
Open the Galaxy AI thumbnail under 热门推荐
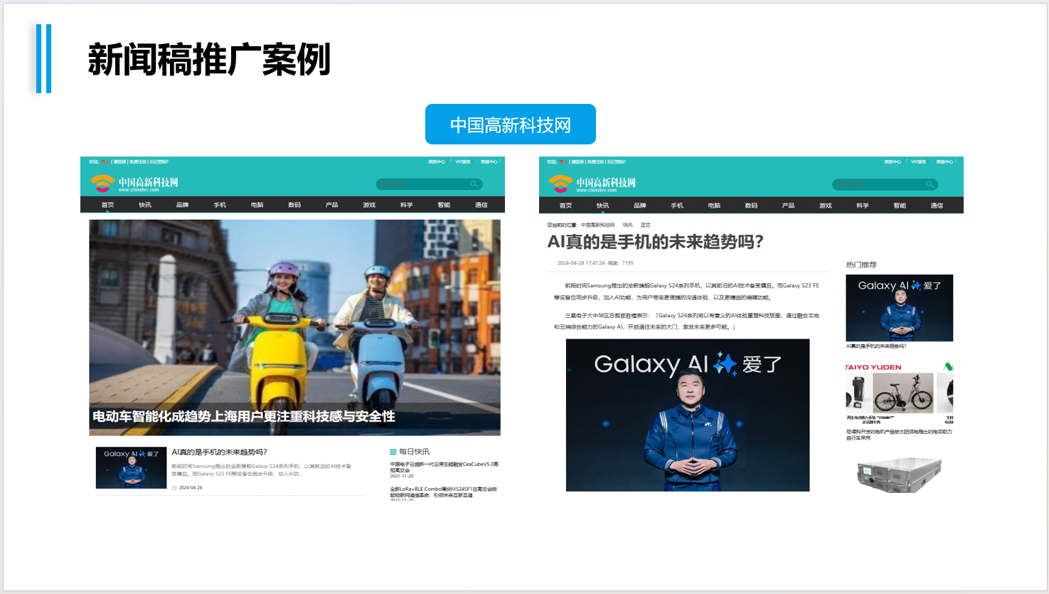(x=899, y=308)
